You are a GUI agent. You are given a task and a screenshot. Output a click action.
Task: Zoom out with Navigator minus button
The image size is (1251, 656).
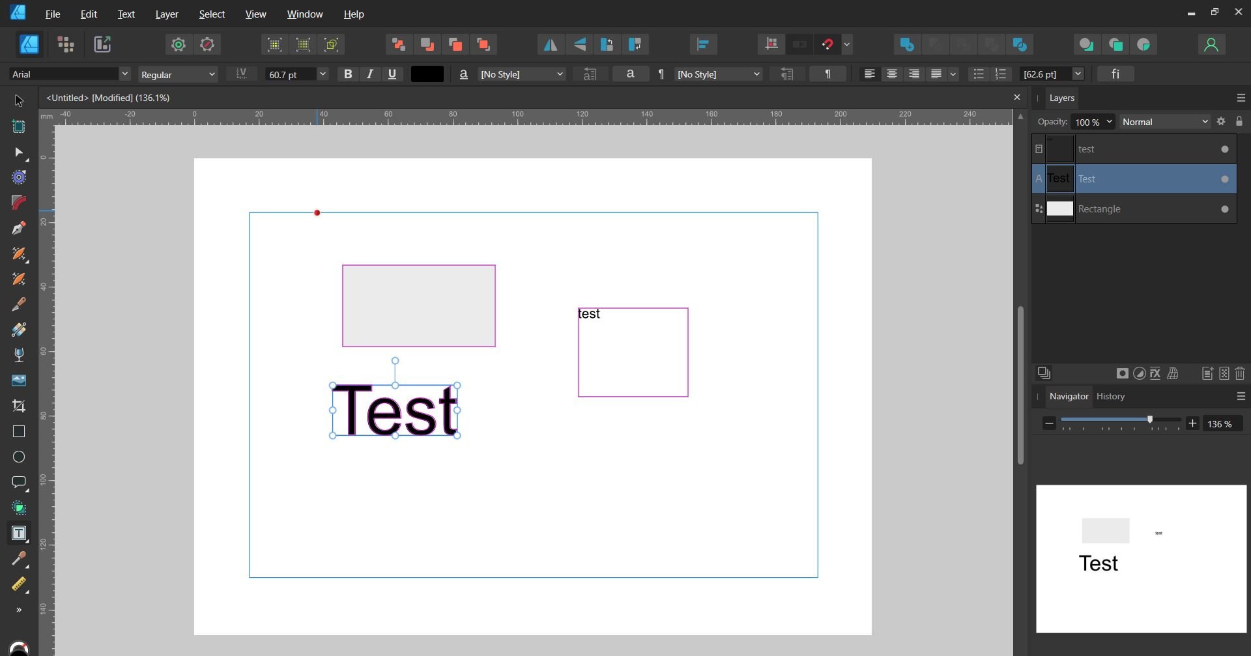click(1049, 423)
